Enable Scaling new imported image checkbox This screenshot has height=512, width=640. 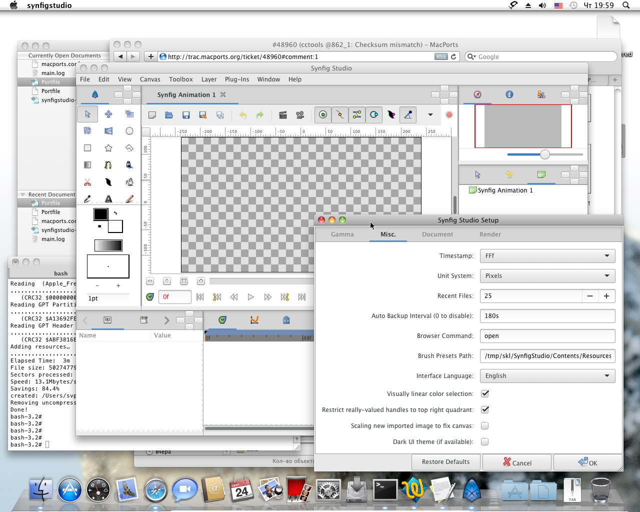pyautogui.click(x=485, y=426)
